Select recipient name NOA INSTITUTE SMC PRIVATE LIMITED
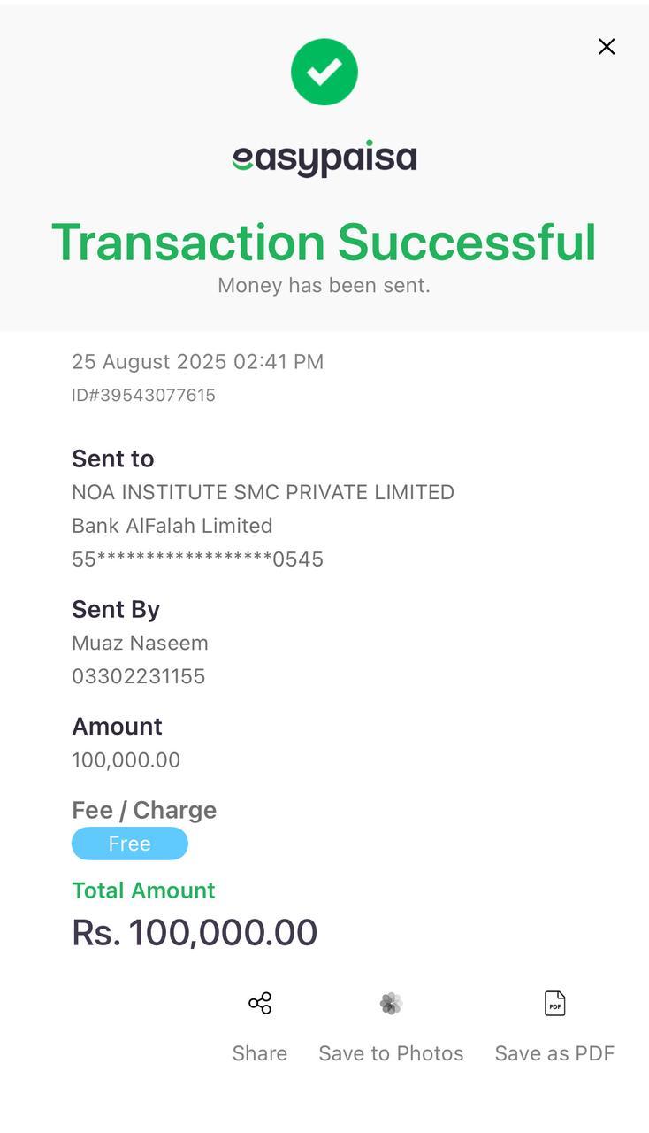Screen dimensions: 649x1133 [x=263, y=492]
